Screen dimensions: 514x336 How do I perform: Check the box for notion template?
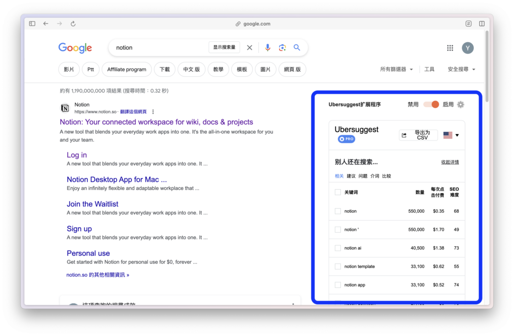point(338,267)
